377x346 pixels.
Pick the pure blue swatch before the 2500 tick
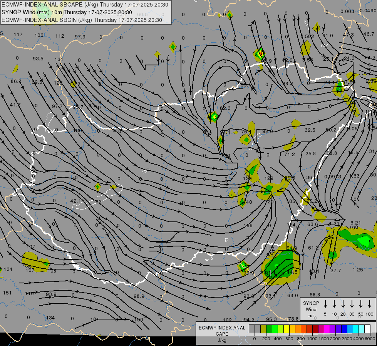[344, 329]
